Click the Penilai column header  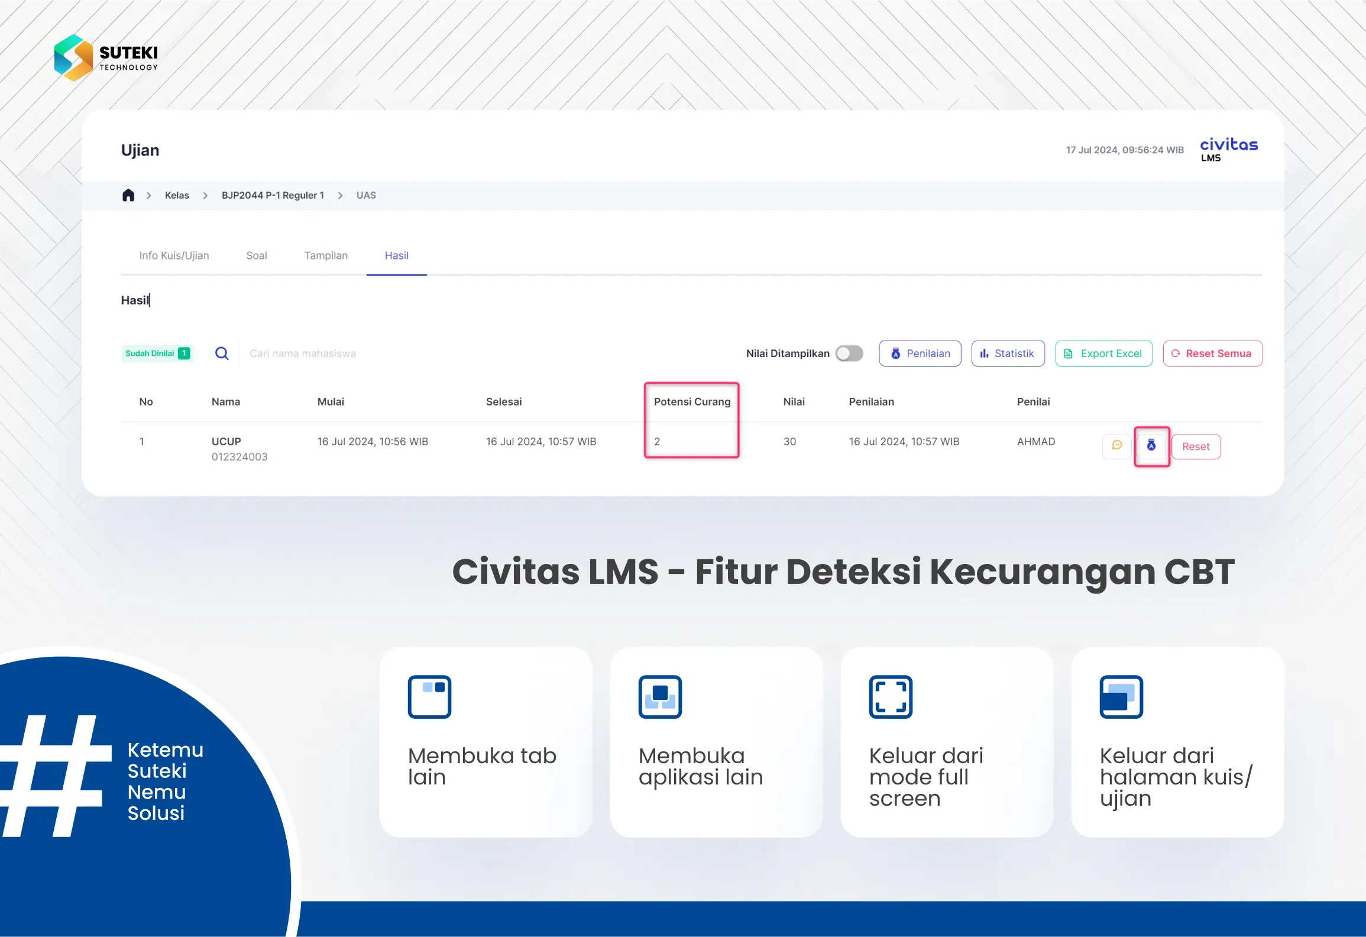click(1034, 401)
